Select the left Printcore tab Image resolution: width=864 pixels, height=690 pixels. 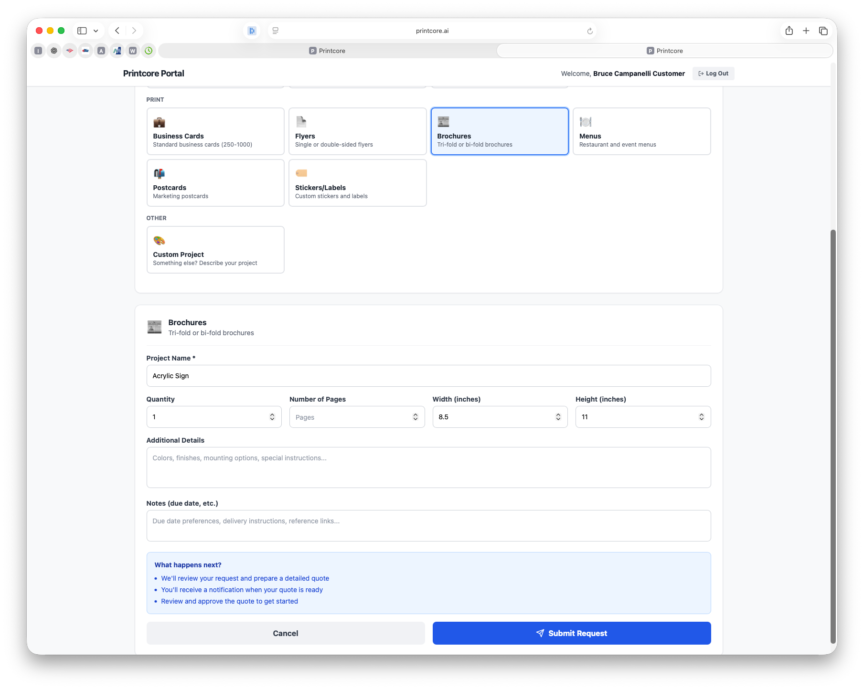click(327, 50)
